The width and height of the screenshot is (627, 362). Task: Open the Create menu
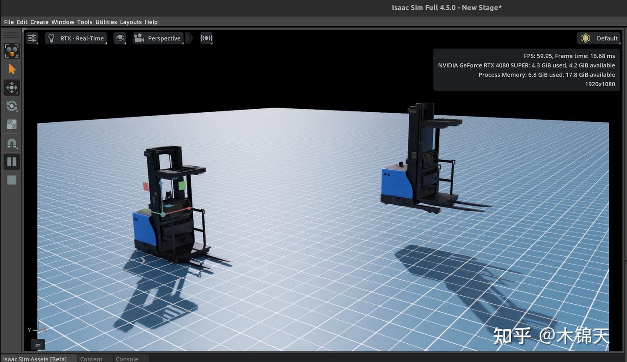[x=39, y=22]
